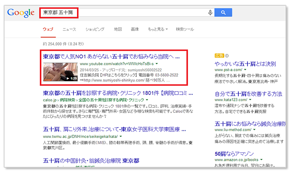The width and height of the screenshot is (290, 173).
Task: Play the YouTube video thumbnail 1:29
Action: (x=60, y=72)
